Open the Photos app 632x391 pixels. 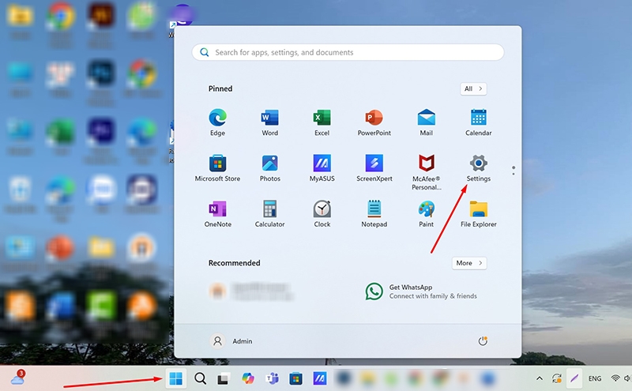(269, 168)
